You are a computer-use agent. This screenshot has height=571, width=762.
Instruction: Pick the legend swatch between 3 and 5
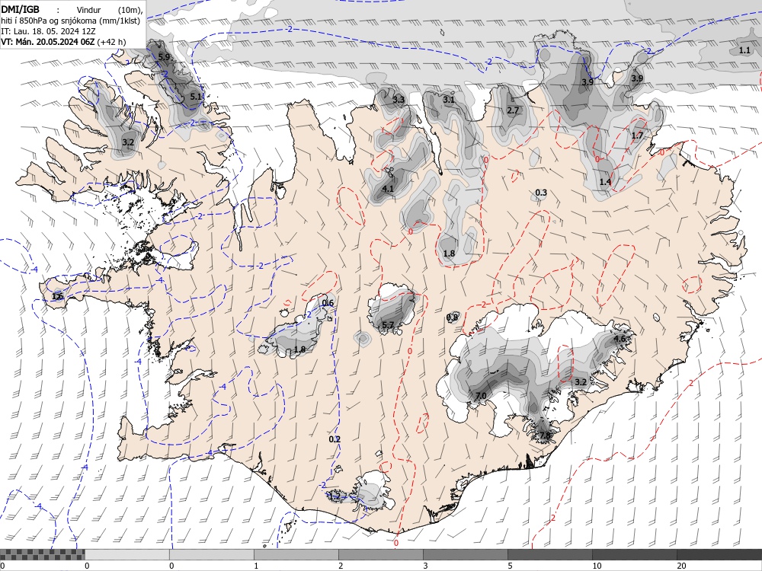[x=465, y=554]
